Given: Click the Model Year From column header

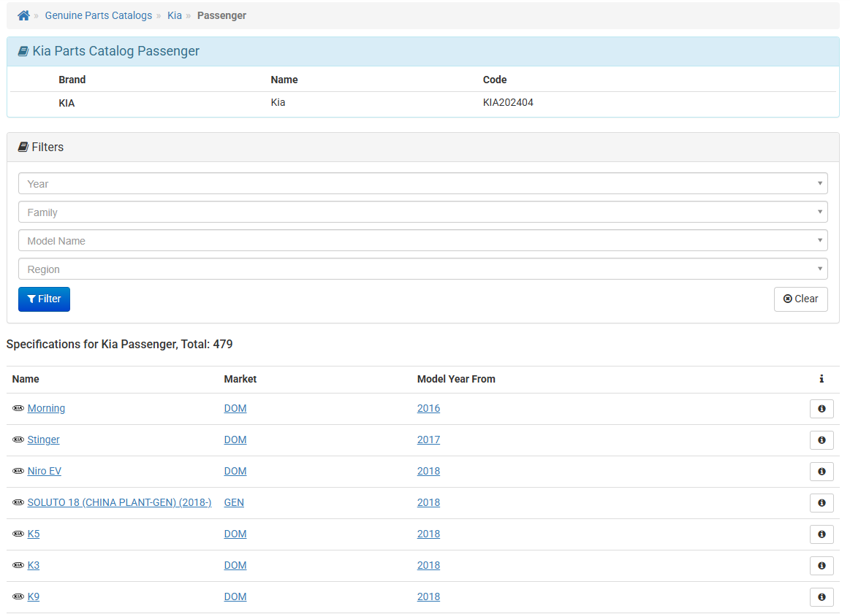Looking at the screenshot, I should 456,379.
